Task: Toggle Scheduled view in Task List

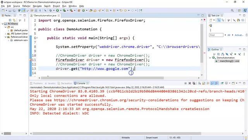Action: (x=223, y=20)
